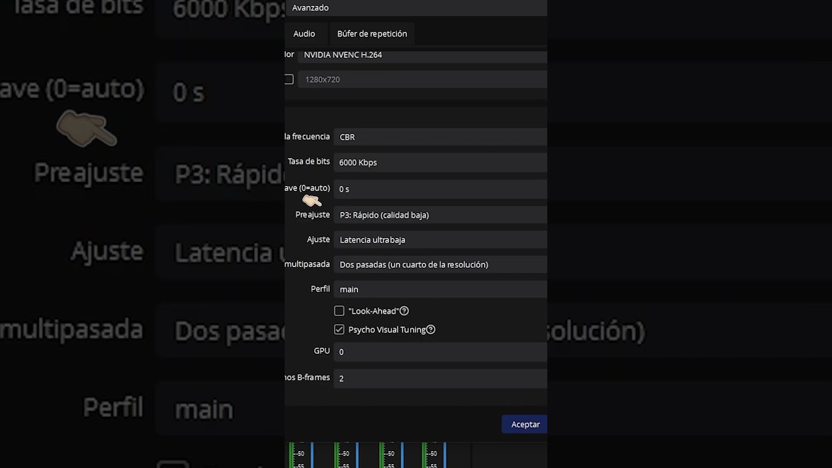Click the Aceptar button
This screenshot has width=832, height=468.
coord(525,424)
